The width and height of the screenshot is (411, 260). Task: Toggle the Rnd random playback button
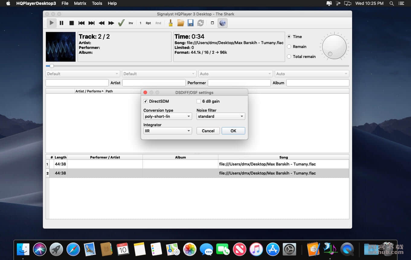point(158,23)
